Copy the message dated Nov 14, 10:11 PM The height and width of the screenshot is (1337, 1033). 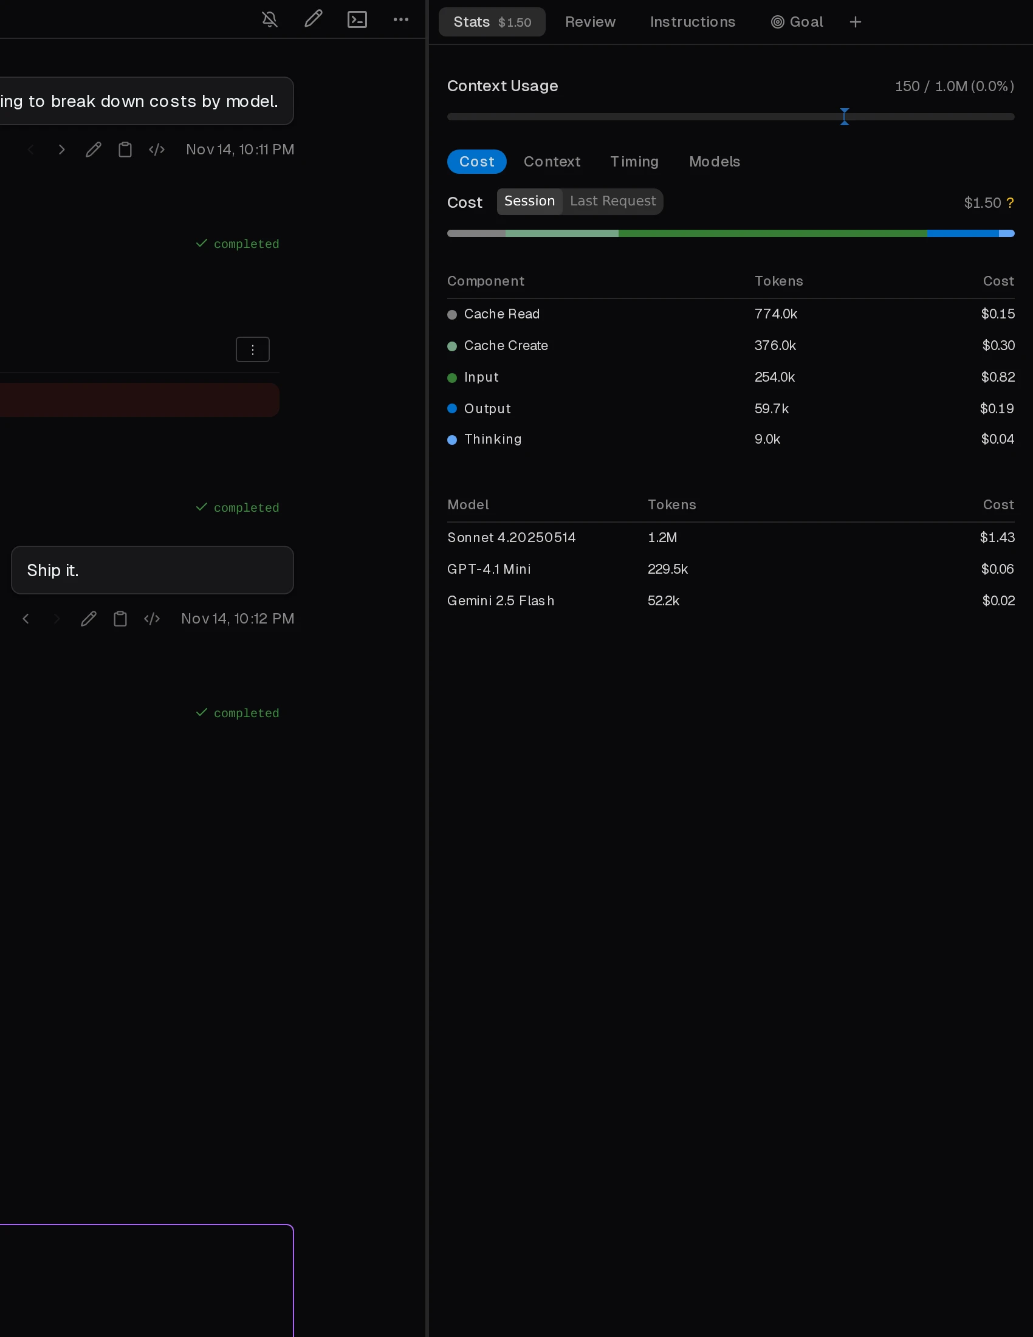125,150
